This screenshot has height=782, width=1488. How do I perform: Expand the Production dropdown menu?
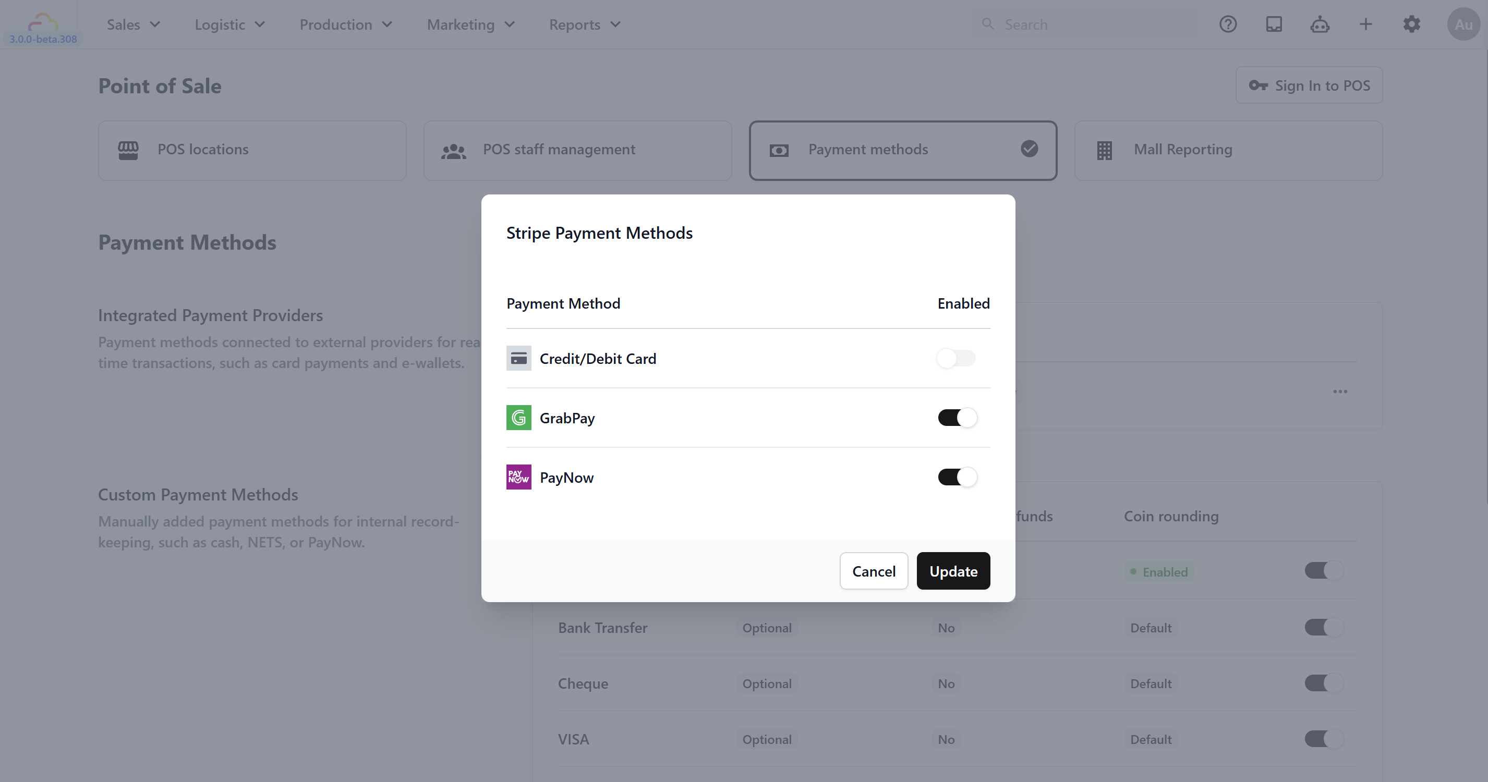tap(346, 25)
